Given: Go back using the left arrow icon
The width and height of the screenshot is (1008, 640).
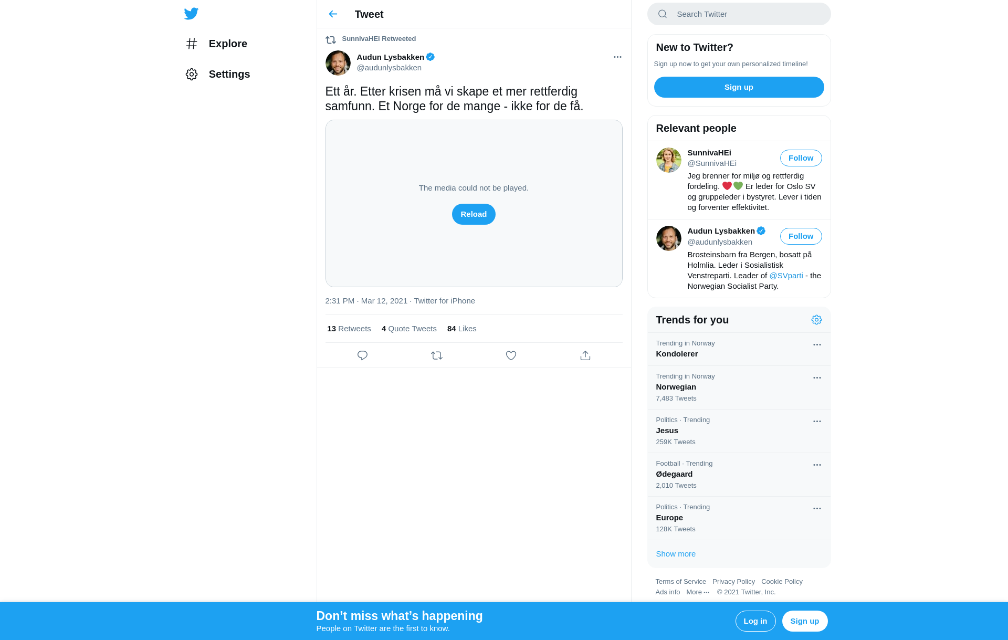Looking at the screenshot, I should (333, 14).
